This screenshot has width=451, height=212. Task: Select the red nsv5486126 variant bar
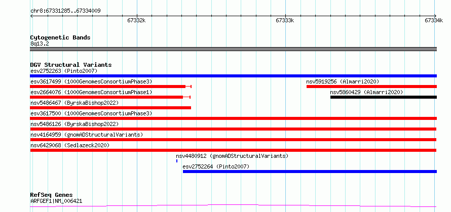point(233,129)
